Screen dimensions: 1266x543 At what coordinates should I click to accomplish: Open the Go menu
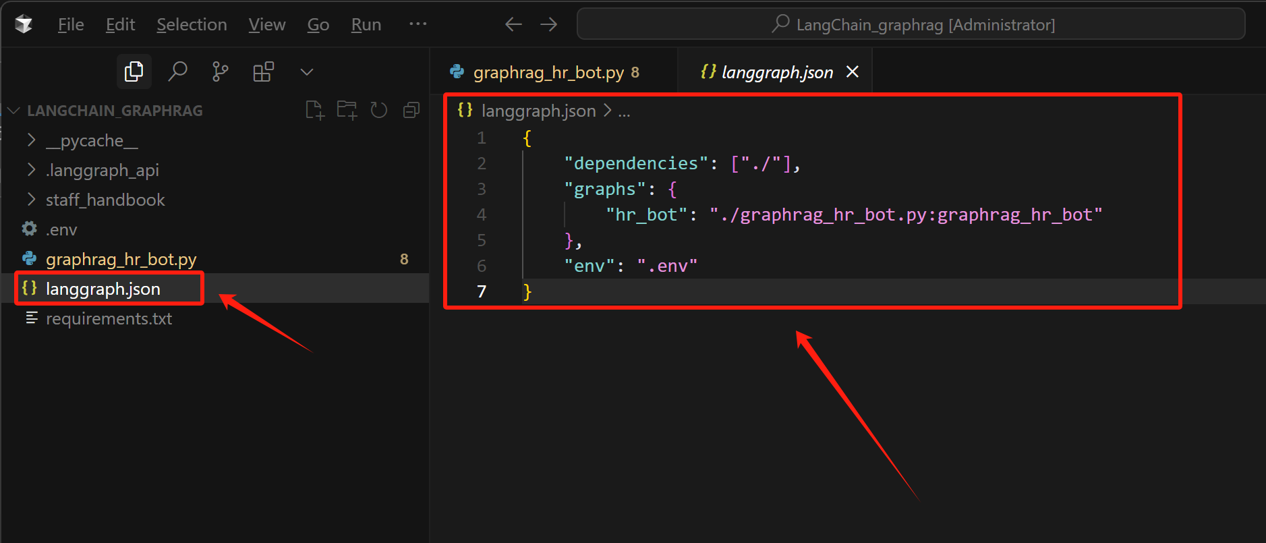[x=318, y=25]
